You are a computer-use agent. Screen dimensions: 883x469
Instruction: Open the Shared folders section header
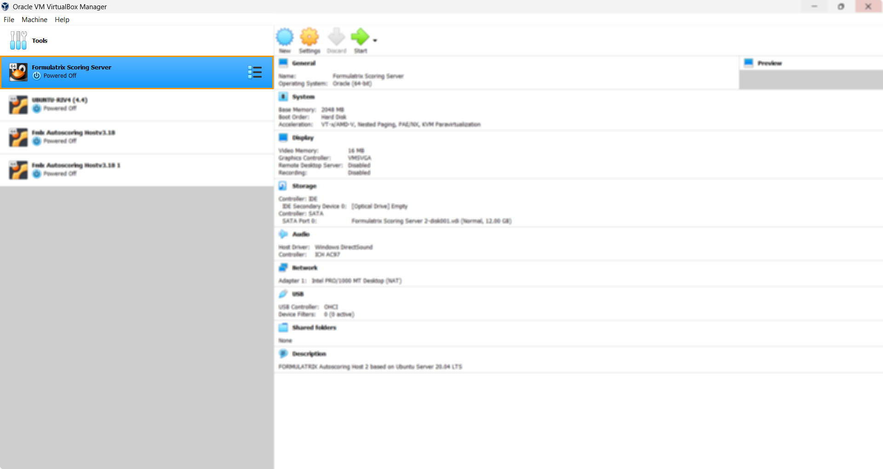pos(314,327)
